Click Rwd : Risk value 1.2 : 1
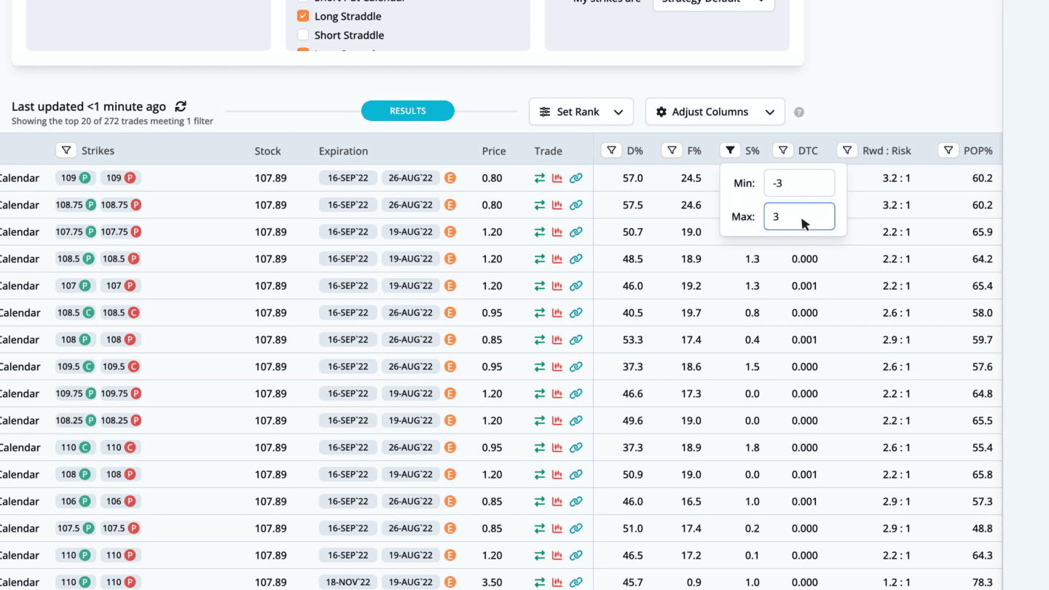The height and width of the screenshot is (590, 1049). pos(896,582)
